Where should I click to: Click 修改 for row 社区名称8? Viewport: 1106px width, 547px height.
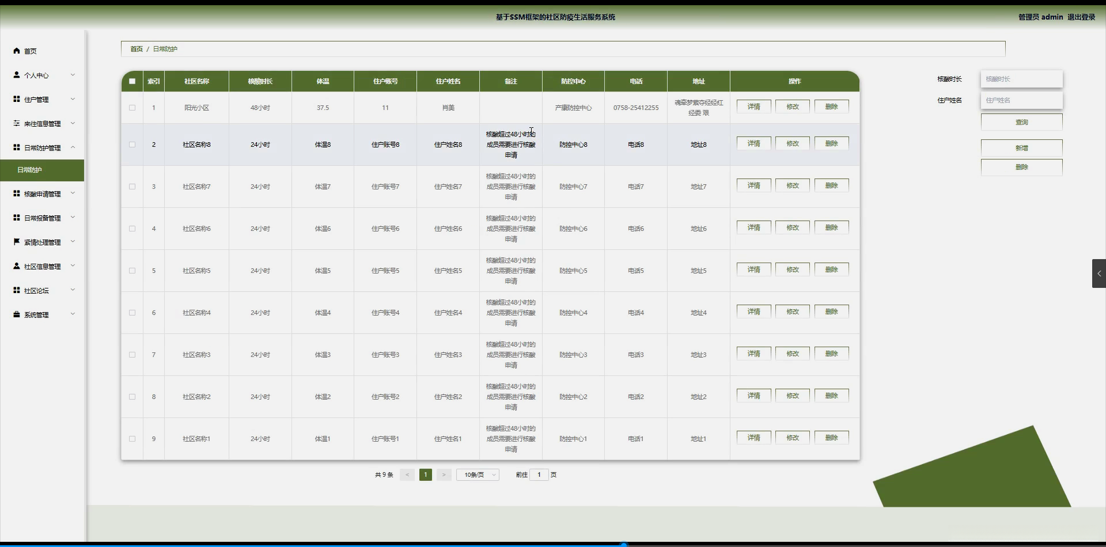[x=793, y=143]
